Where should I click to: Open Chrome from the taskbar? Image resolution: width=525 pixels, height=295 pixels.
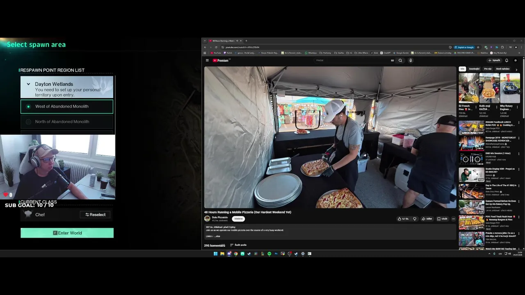(x=236, y=254)
